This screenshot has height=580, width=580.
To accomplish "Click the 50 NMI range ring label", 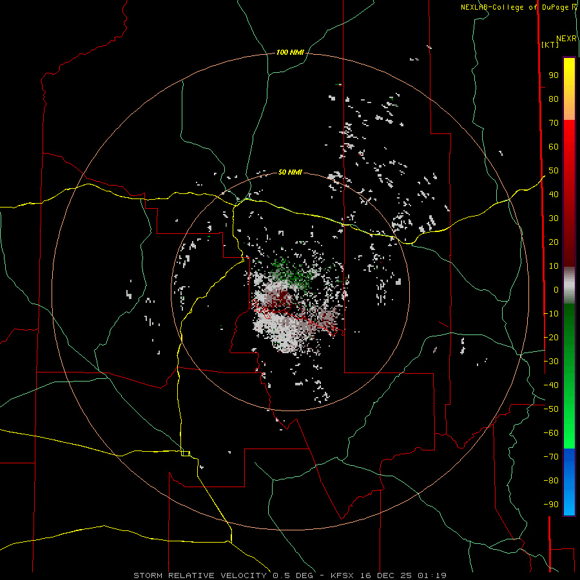I will 290,172.
